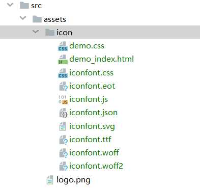Click the JSON braces icon beside iconfont.json
The image size is (200, 188).
coord(63,113)
